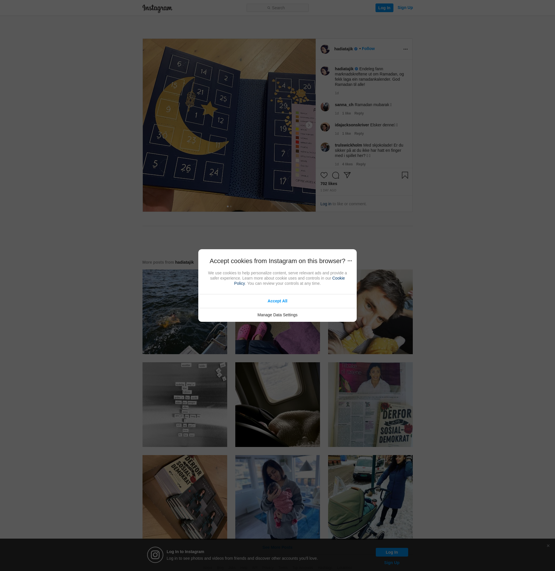Select the second carousel dot indicator
The height and width of the screenshot is (571, 555).
(x=231, y=206)
